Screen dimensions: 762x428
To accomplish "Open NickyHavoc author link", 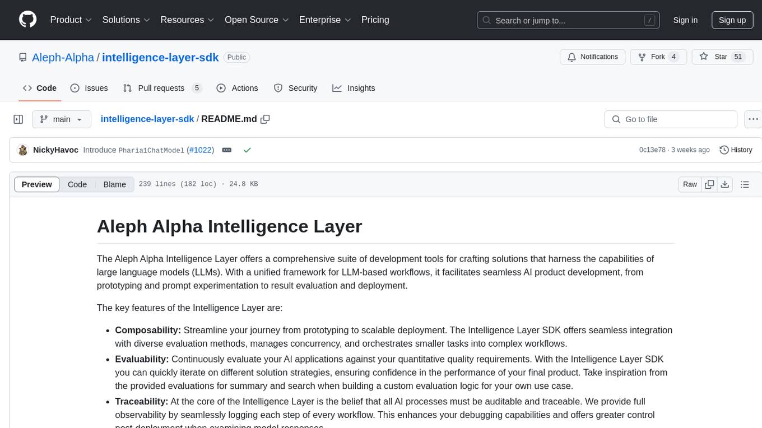I will 56,150.
